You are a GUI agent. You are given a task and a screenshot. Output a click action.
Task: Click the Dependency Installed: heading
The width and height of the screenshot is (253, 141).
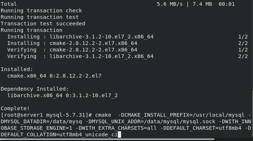35,89
